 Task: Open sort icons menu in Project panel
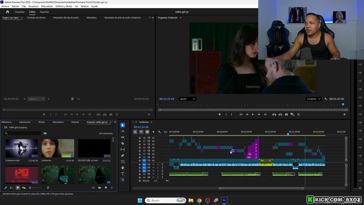tap(48, 188)
